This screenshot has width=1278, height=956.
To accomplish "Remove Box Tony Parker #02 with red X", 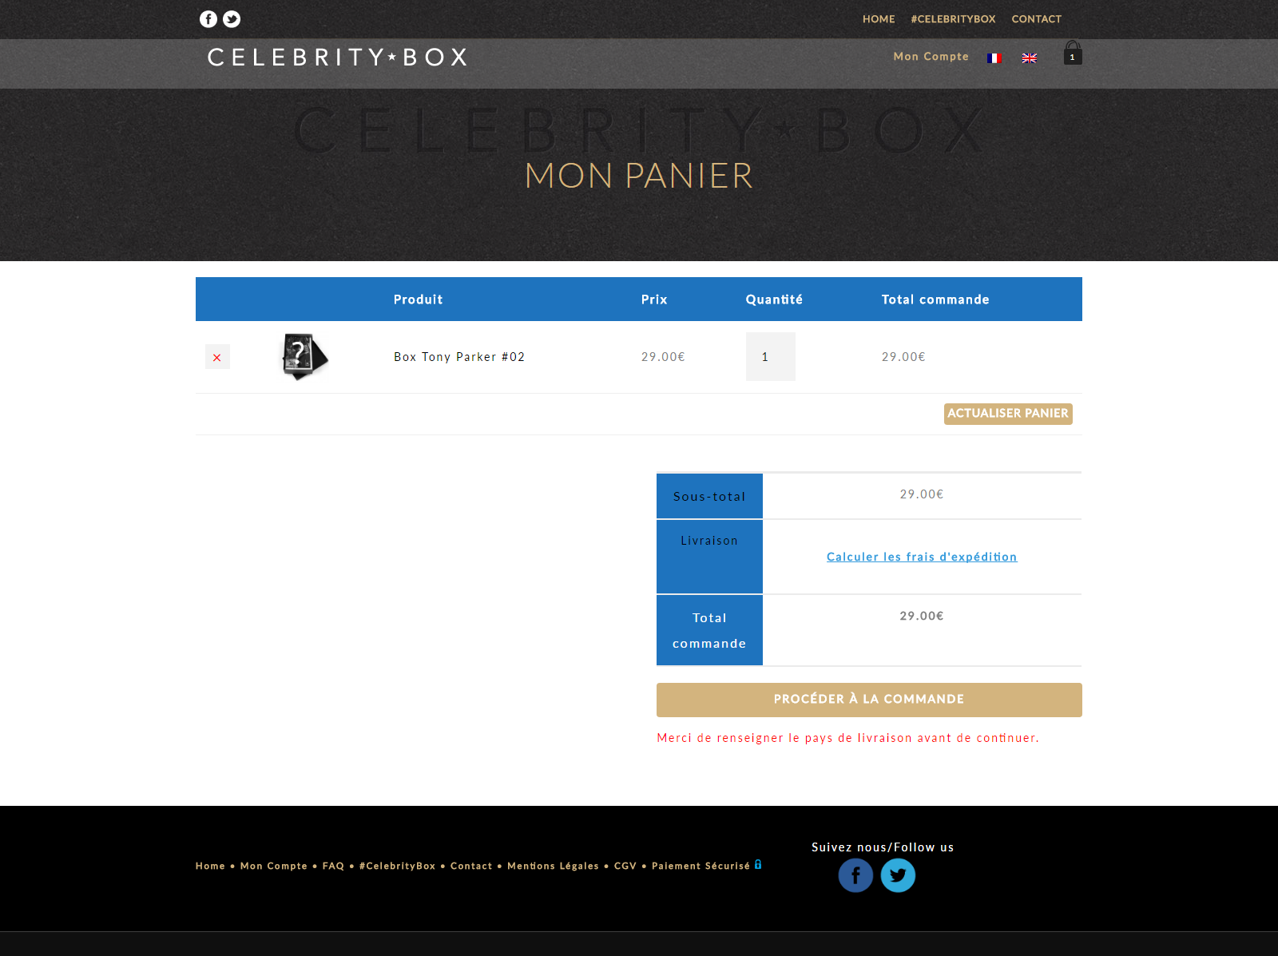I will coord(217,357).
